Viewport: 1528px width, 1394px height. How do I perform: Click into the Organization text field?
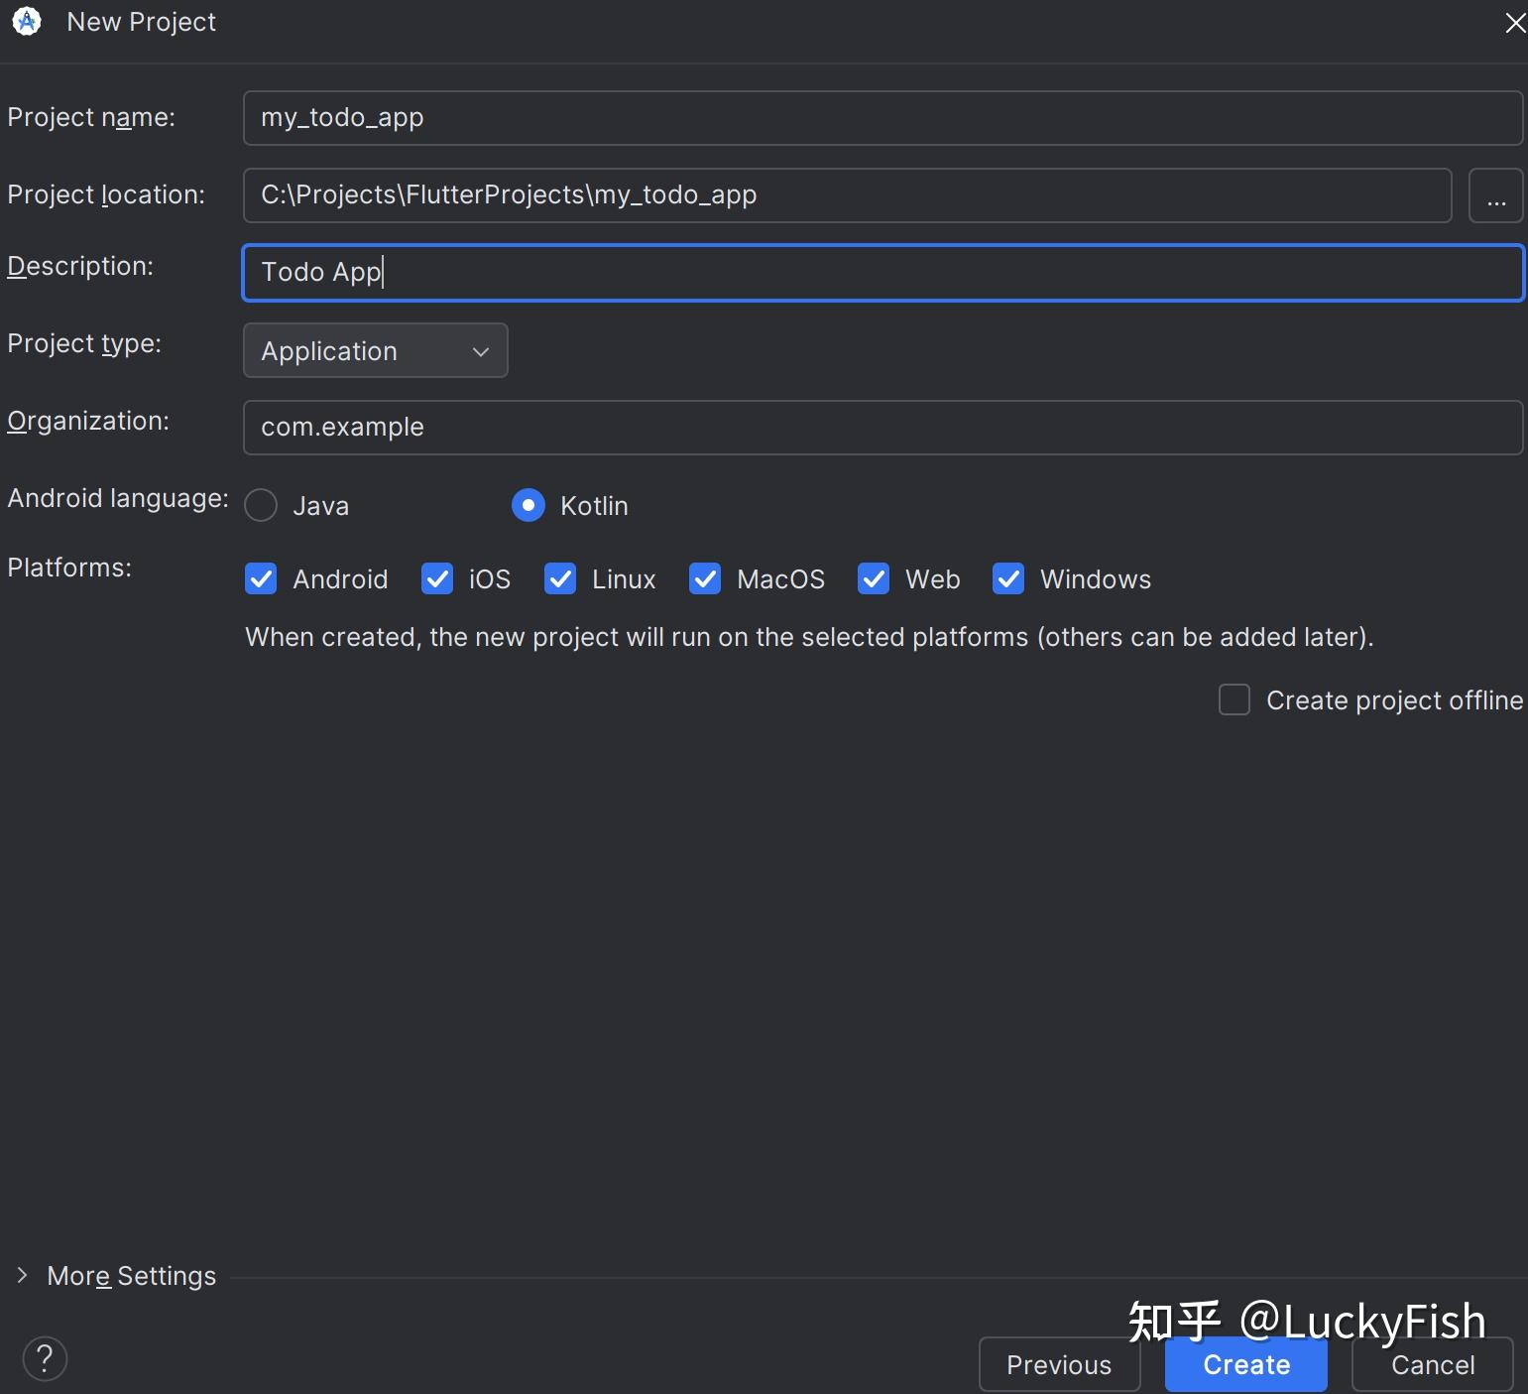[882, 428]
